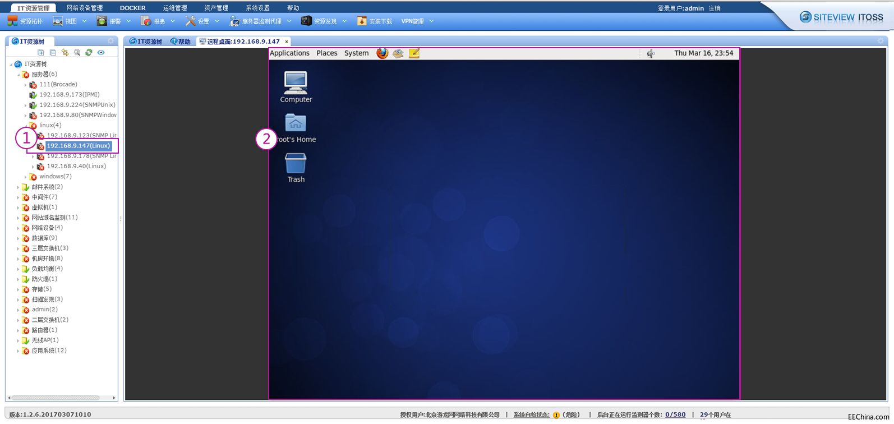894x424 pixels.
Task: Select 192.168.9.40(Linux) tree item
Action: [x=76, y=167]
